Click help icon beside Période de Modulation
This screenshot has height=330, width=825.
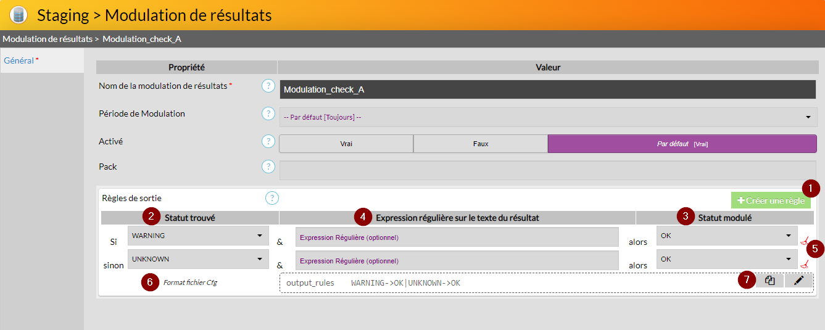click(x=268, y=114)
